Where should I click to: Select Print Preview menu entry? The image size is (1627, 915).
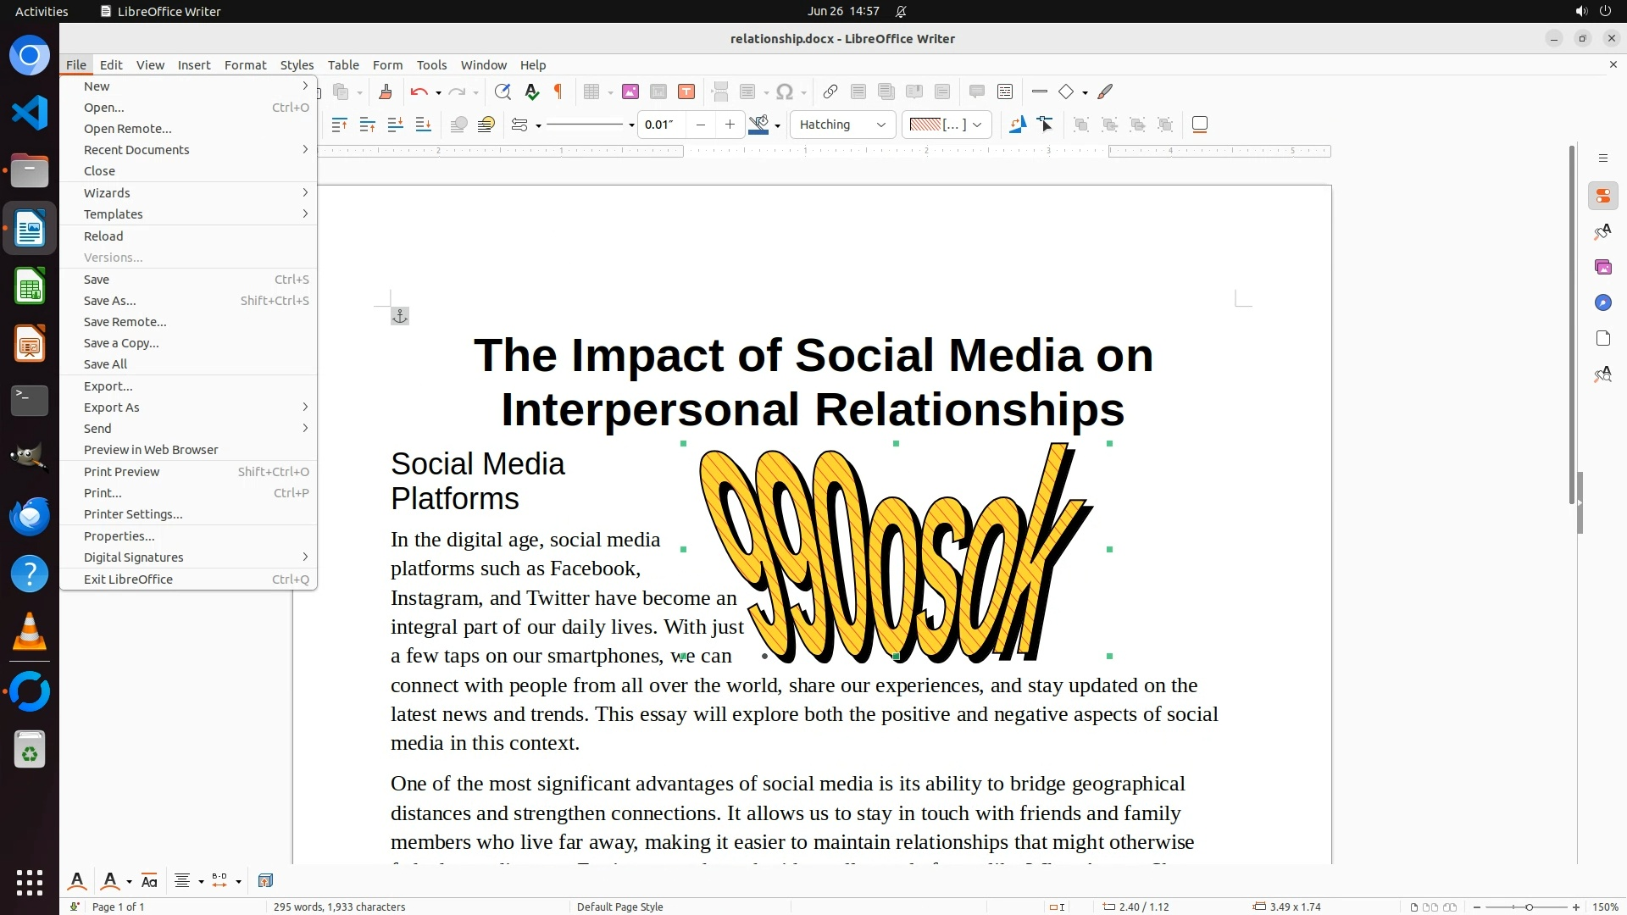click(122, 472)
